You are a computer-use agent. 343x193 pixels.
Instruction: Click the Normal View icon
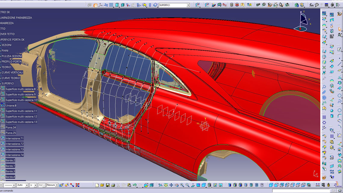(193, 185)
